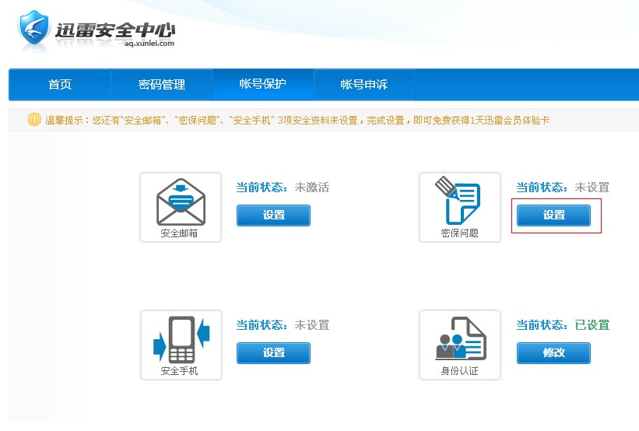Screen dimensions: 639x431
Task: Click 设置 button for 密保问题
Action: 553,215
